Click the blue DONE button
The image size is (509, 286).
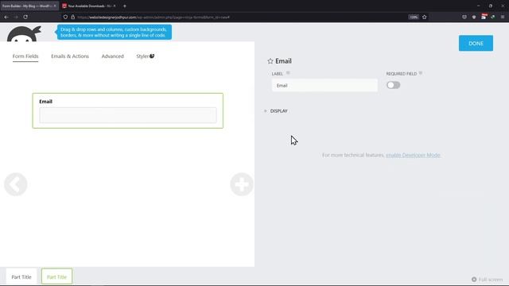[476, 43]
